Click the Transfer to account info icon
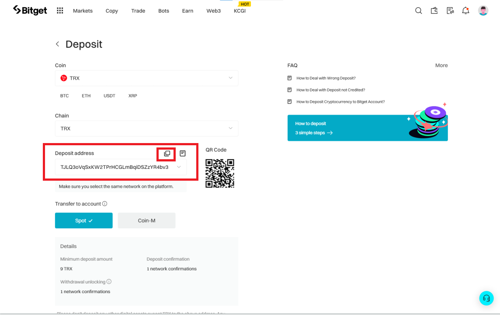 coord(104,203)
